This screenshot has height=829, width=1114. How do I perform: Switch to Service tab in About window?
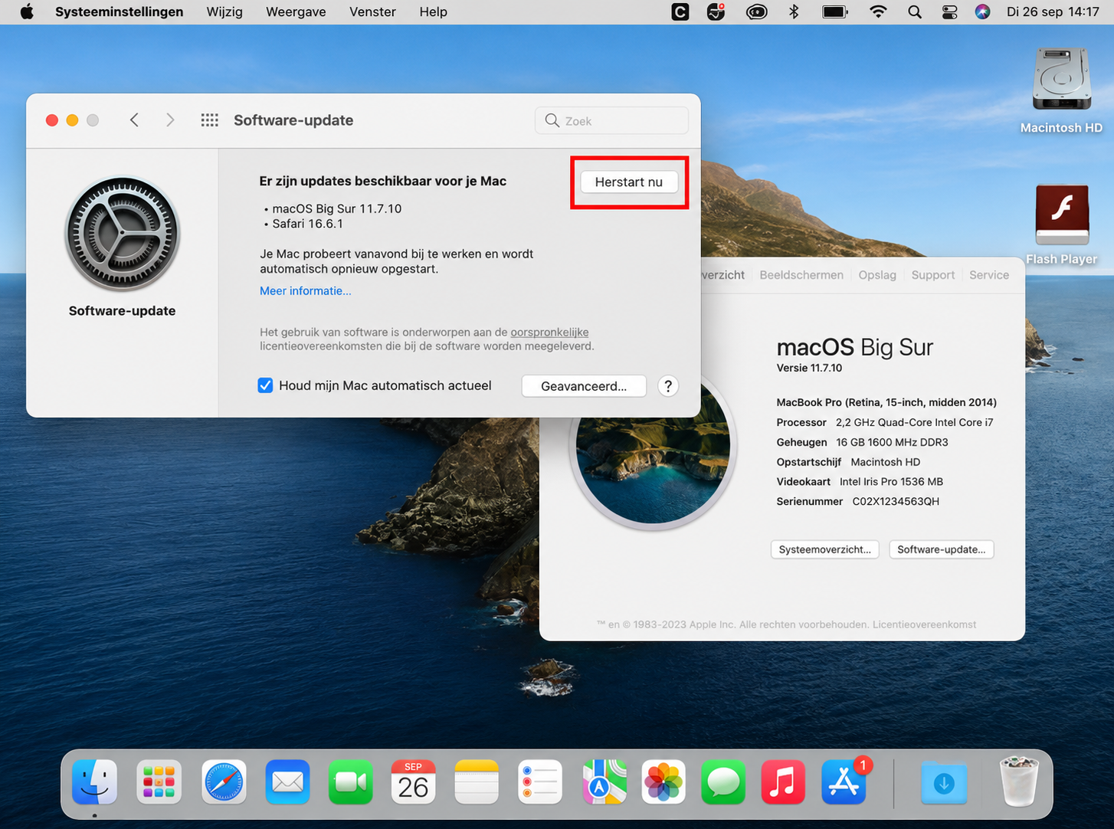989,275
